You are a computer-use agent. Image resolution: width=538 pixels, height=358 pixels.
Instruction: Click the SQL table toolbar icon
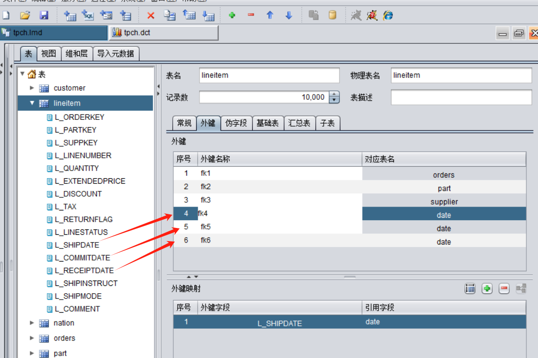(88, 16)
